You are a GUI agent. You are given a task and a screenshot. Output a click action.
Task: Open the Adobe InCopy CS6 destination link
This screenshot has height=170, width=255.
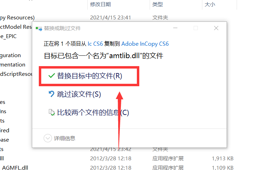145,44
